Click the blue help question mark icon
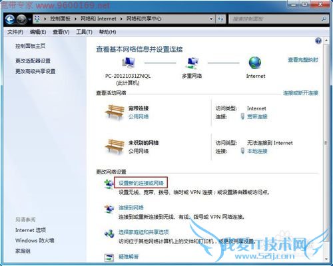The width and height of the screenshot is (333, 266). coord(318,41)
